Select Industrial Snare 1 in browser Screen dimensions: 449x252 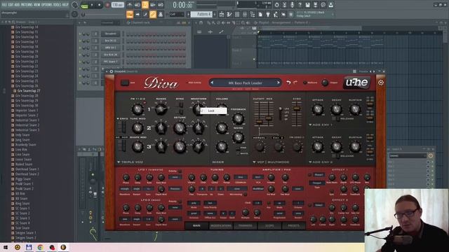tap(27, 120)
